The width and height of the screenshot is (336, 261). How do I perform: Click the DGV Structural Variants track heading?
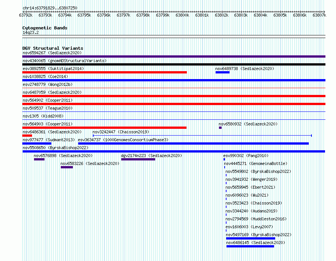tap(53, 48)
